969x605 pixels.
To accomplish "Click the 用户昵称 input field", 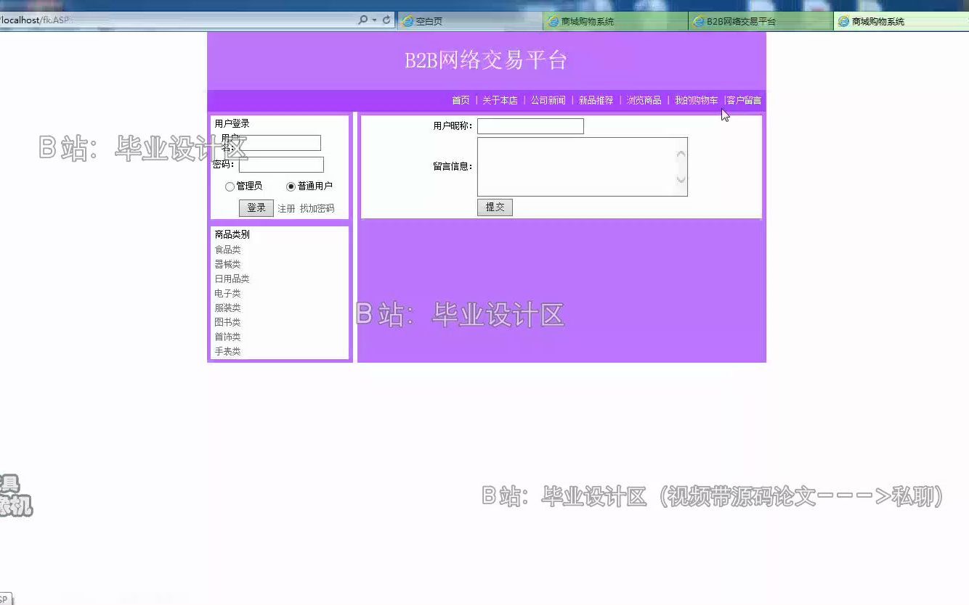I will [530, 126].
